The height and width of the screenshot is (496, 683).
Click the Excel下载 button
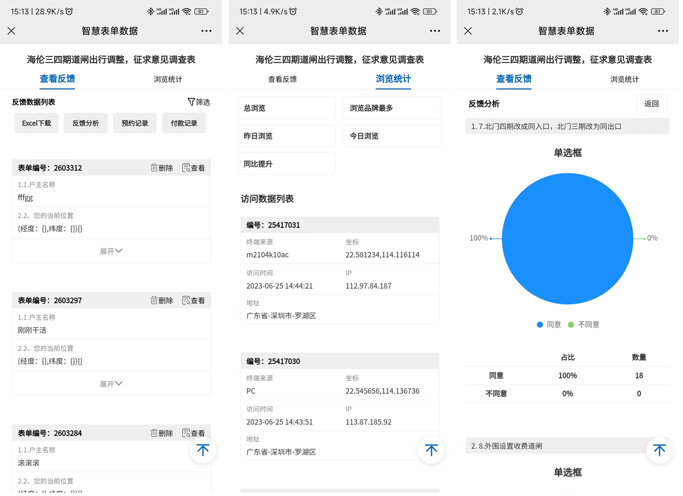pos(36,123)
